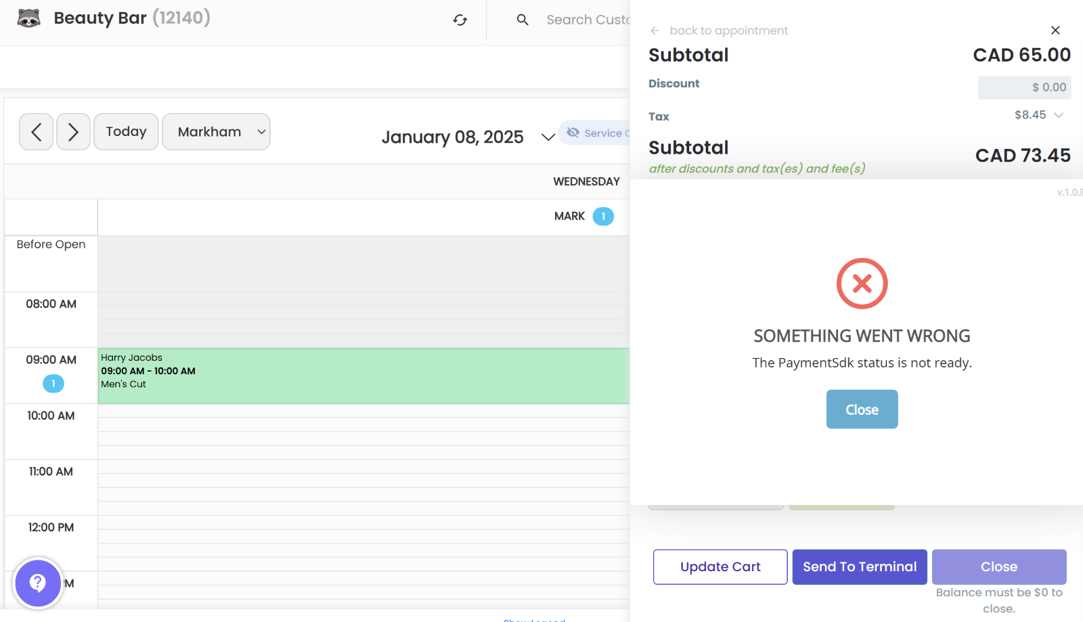Expand the Tax breakdown chevron

(1059, 115)
